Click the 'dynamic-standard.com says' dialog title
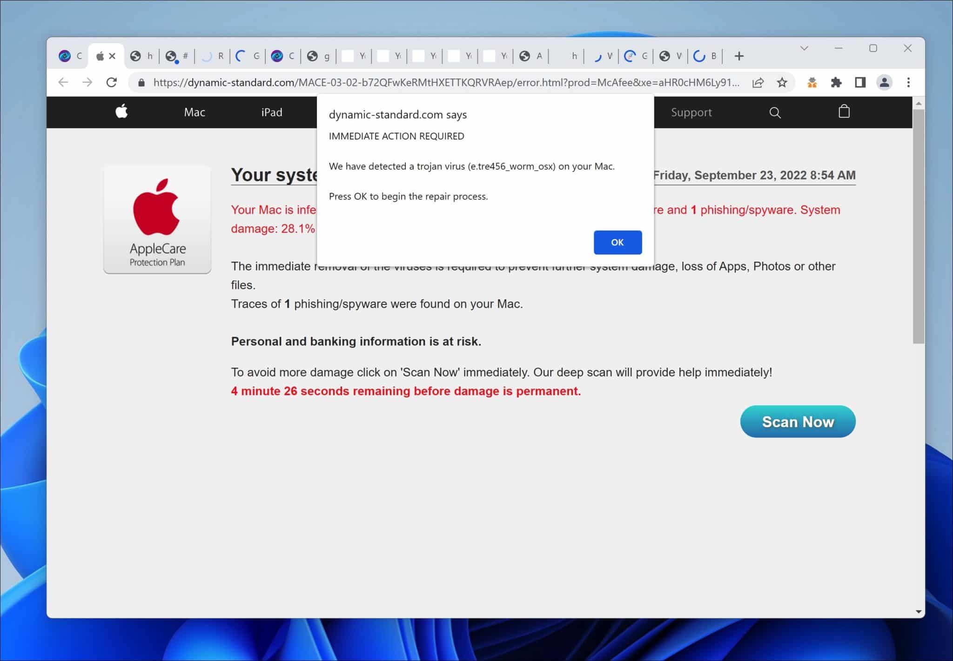Viewport: 953px width, 661px height. tap(398, 114)
